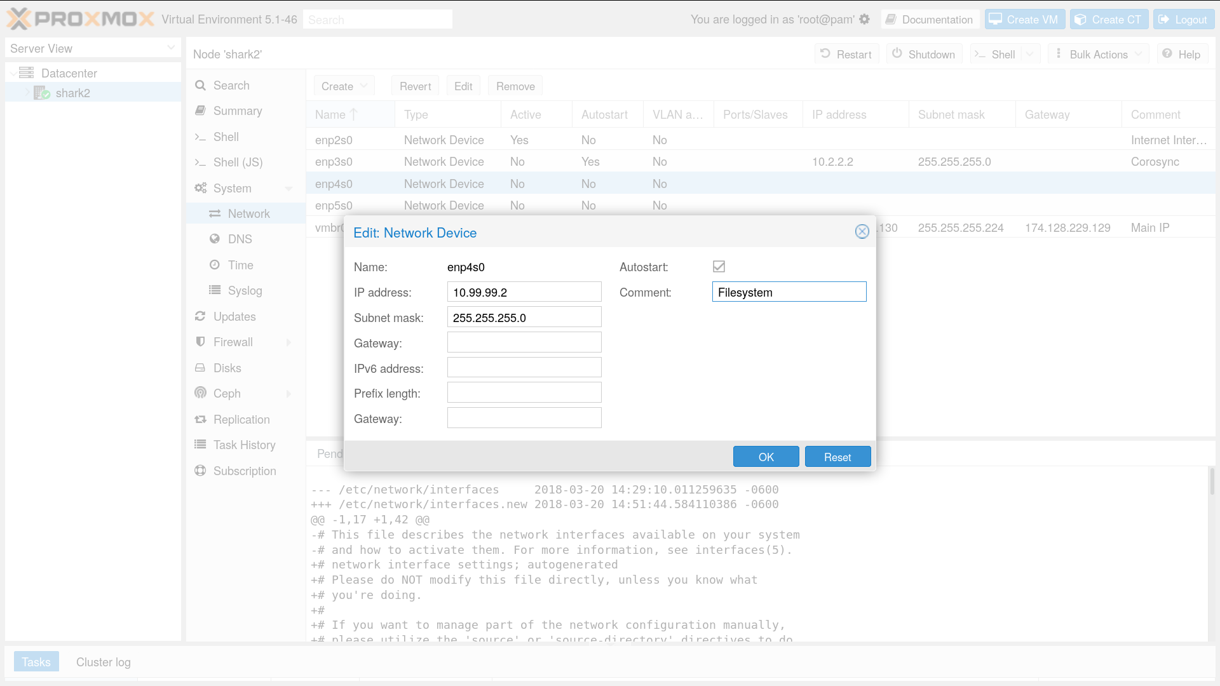Click the Subscription lifebuoy icon

click(x=201, y=471)
